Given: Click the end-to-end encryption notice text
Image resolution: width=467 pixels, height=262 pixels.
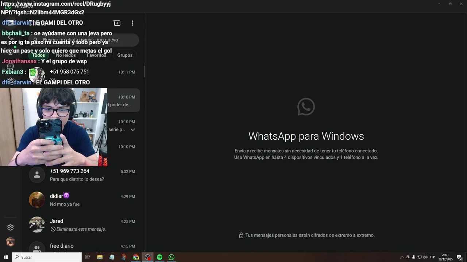Looking at the screenshot, I should (x=310, y=235).
